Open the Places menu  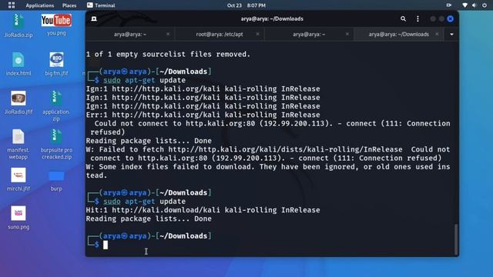[x=69, y=5]
